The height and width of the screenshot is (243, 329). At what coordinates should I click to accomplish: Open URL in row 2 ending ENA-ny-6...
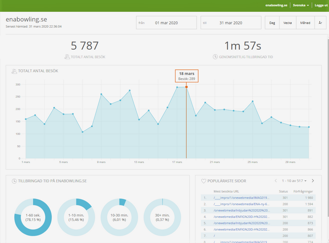[241, 204]
